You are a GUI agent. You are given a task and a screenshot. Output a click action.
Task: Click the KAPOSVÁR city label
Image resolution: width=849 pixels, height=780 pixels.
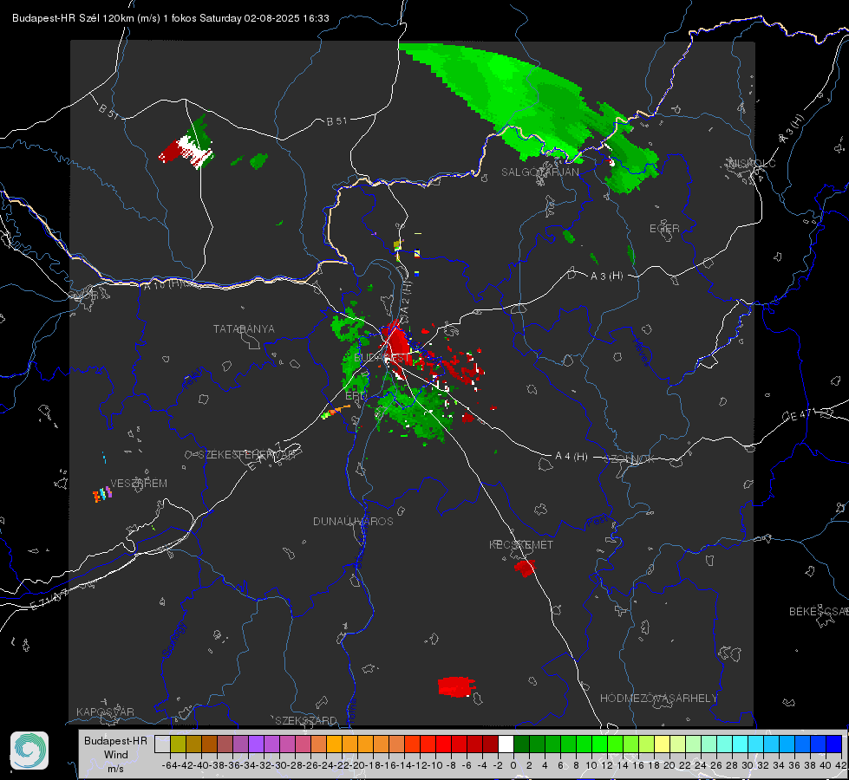click(x=105, y=712)
